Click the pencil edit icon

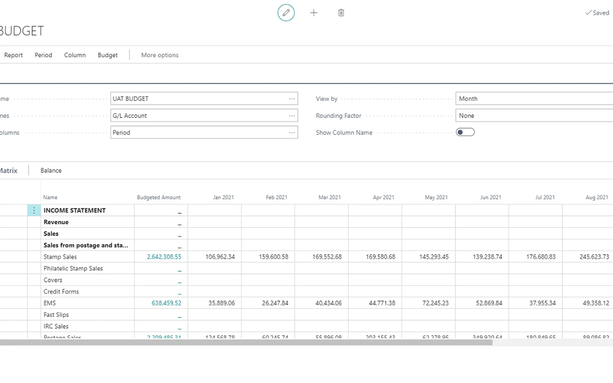(x=286, y=13)
